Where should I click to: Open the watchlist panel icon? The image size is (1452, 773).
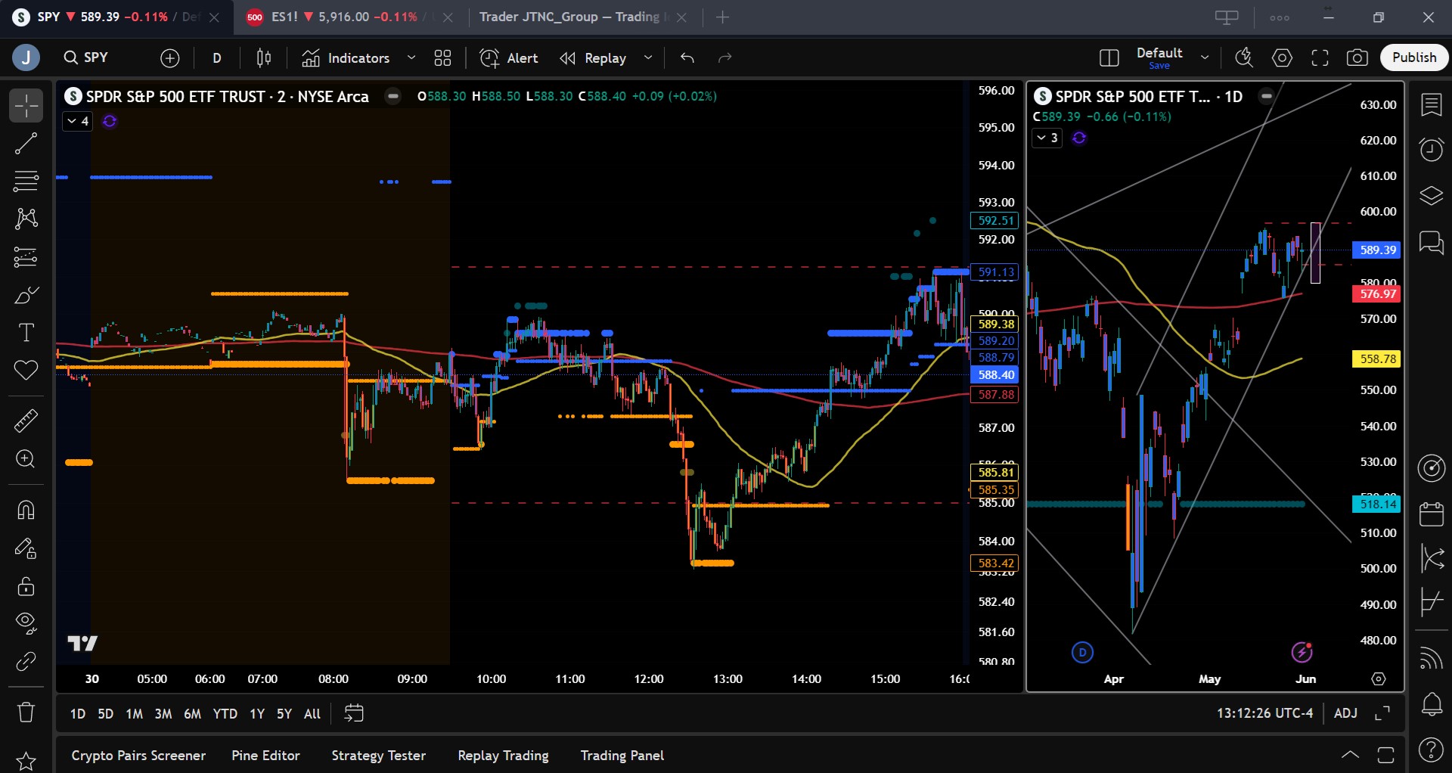(x=1431, y=105)
